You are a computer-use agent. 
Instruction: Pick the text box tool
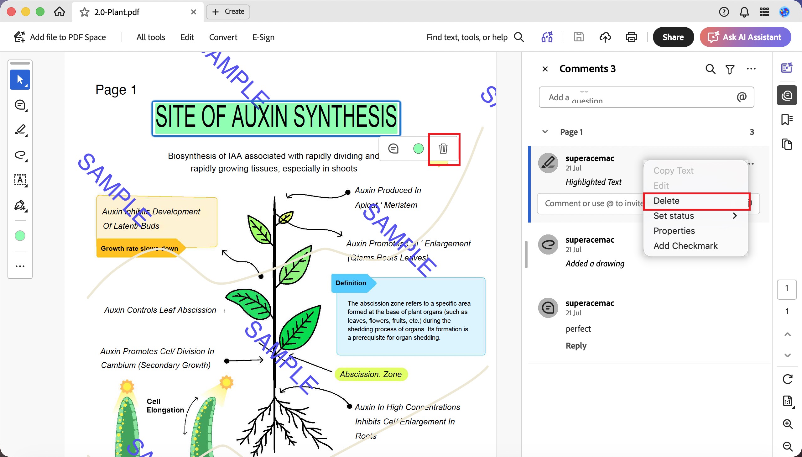[20, 180]
